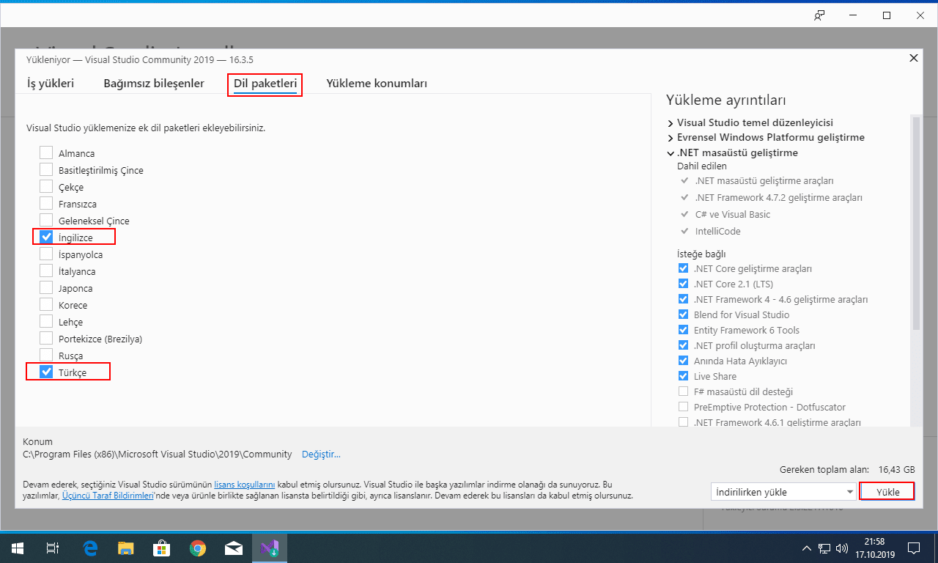Enable PreEmptive Protection - Dotfuscator component

[x=684, y=407]
